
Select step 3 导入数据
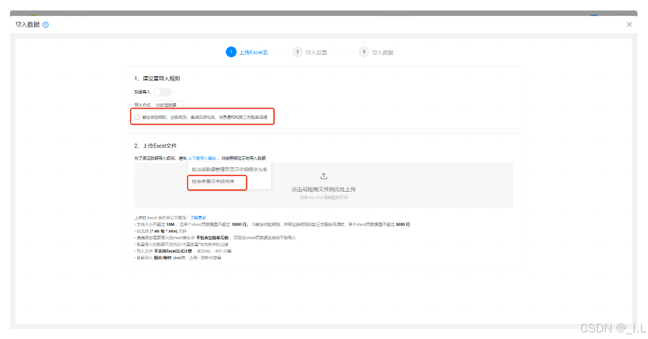click(376, 52)
